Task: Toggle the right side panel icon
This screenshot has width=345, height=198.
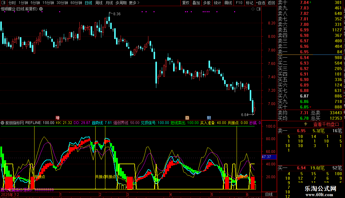Action: click(259, 9)
